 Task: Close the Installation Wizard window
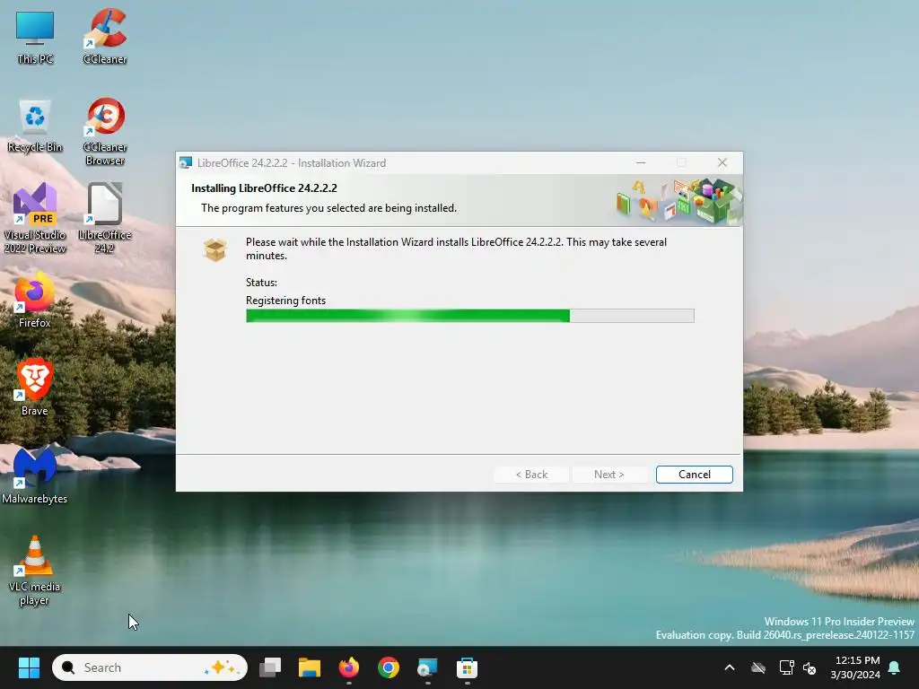722,163
